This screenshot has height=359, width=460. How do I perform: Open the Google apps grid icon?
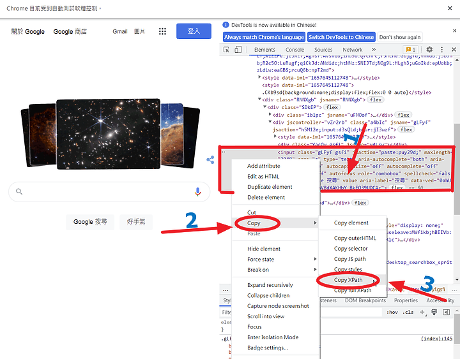click(162, 31)
